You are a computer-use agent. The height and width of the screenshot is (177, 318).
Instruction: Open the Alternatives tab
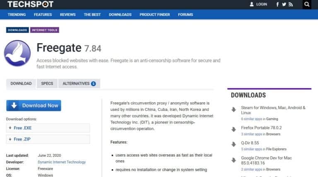point(79,83)
